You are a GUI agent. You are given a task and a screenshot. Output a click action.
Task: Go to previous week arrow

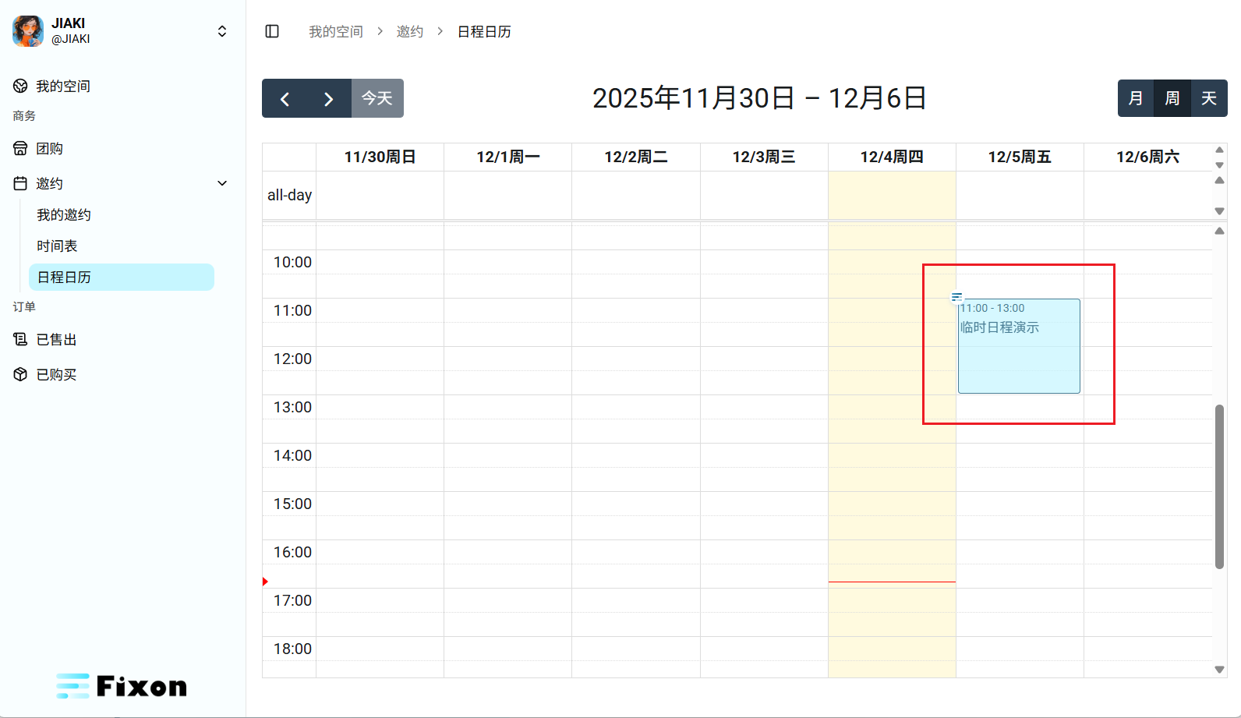tap(285, 99)
